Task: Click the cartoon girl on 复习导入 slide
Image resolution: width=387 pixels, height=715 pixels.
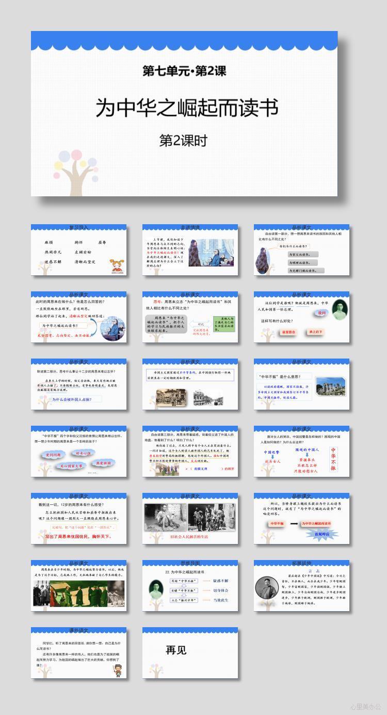Action: tap(116, 265)
